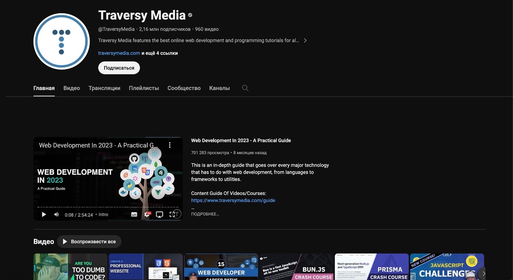The height and width of the screenshot is (280, 513).
Task: Click the play icon in Воспроизвести все
Action: (x=65, y=242)
